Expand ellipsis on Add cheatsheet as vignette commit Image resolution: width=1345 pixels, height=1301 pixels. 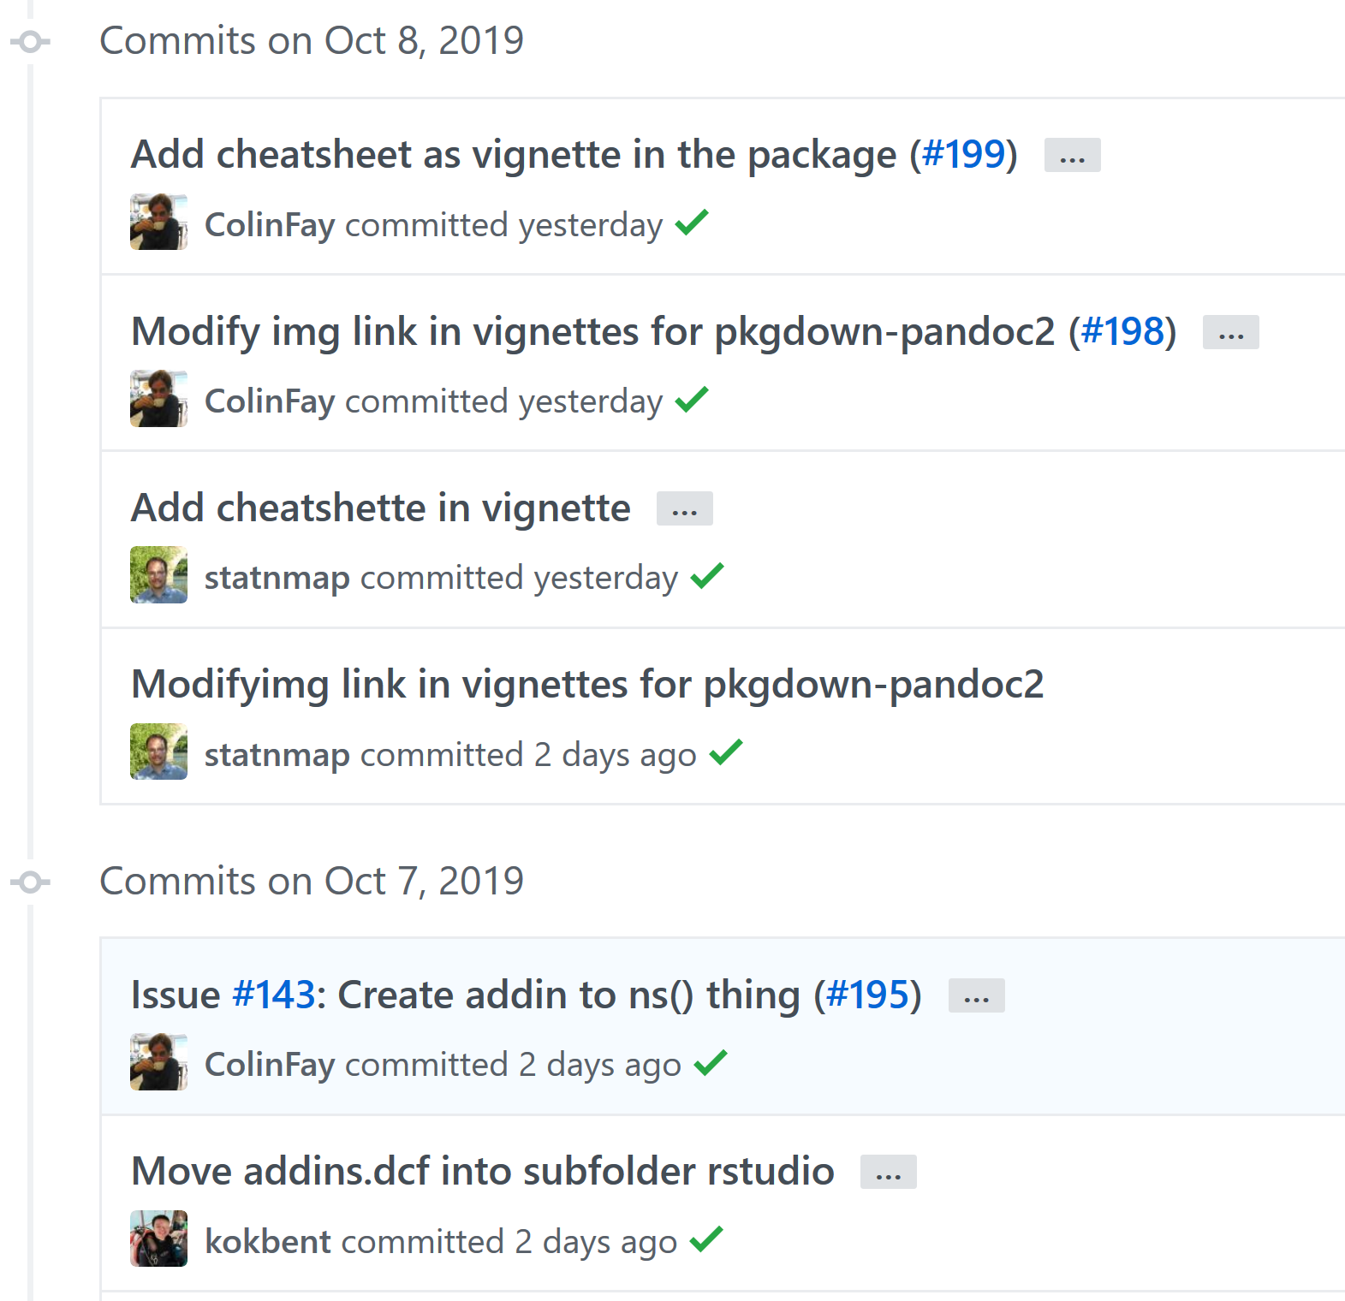point(1072,155)
